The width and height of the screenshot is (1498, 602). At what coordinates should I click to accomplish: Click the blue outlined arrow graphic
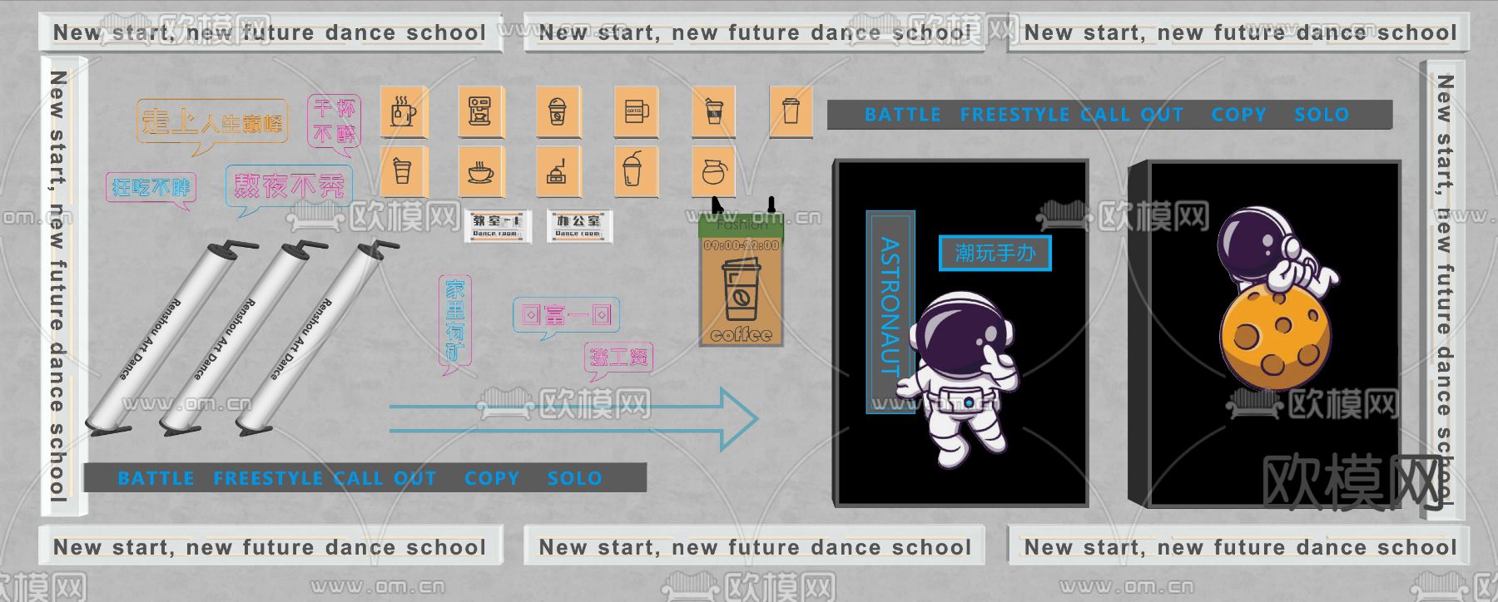(x=573, y=418)
